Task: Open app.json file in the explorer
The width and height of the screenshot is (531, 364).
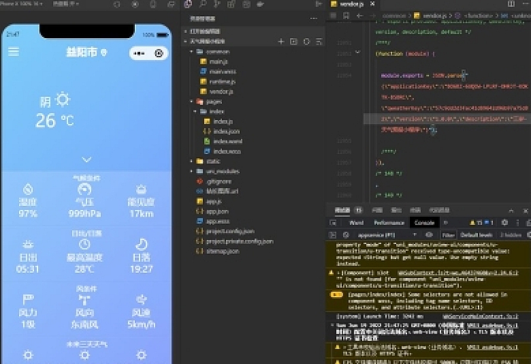Action: tap(218, 211)
